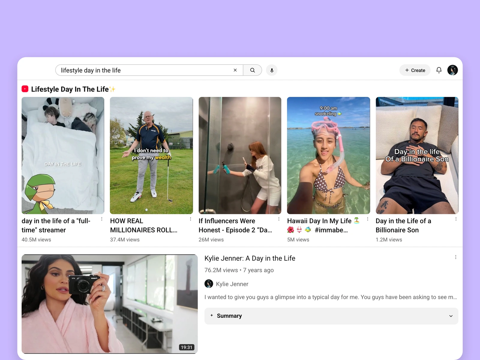The image size is (480, 360).
Task: Go to the Kylie Jenner channel name
Action: [x=232, y=284]
